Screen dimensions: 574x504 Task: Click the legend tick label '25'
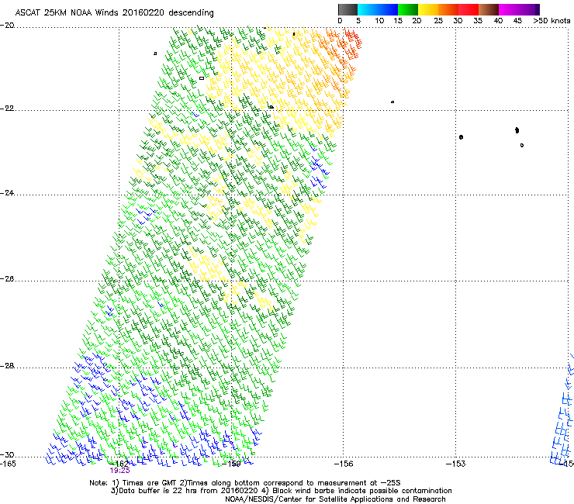[x=438, y=21]
